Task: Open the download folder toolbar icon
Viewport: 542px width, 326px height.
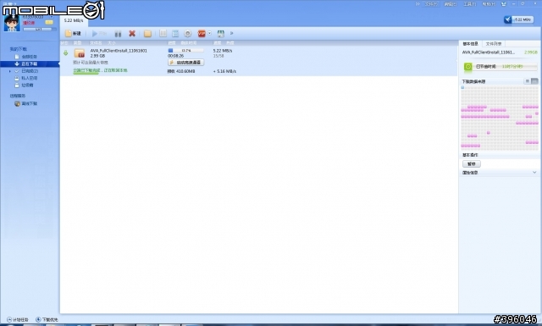Action: 147,34
